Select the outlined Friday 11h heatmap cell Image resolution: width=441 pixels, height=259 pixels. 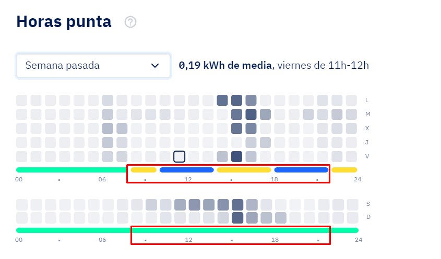179,156
